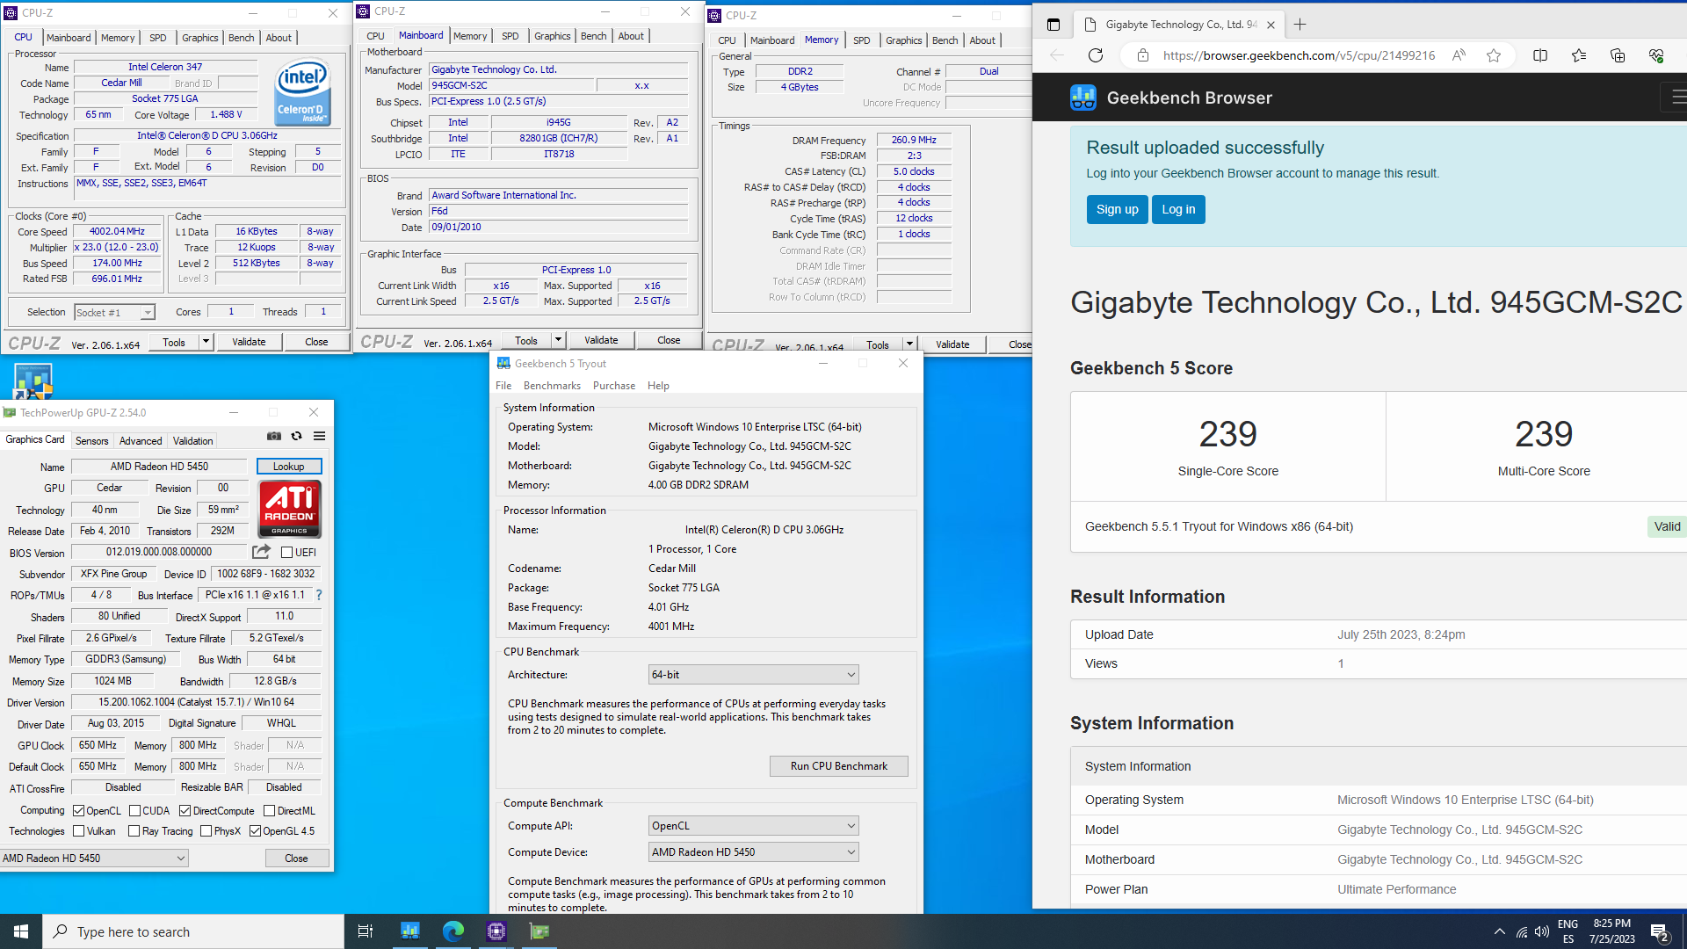
Task: Toggle the PhysX checkbox
Action: 206,831
